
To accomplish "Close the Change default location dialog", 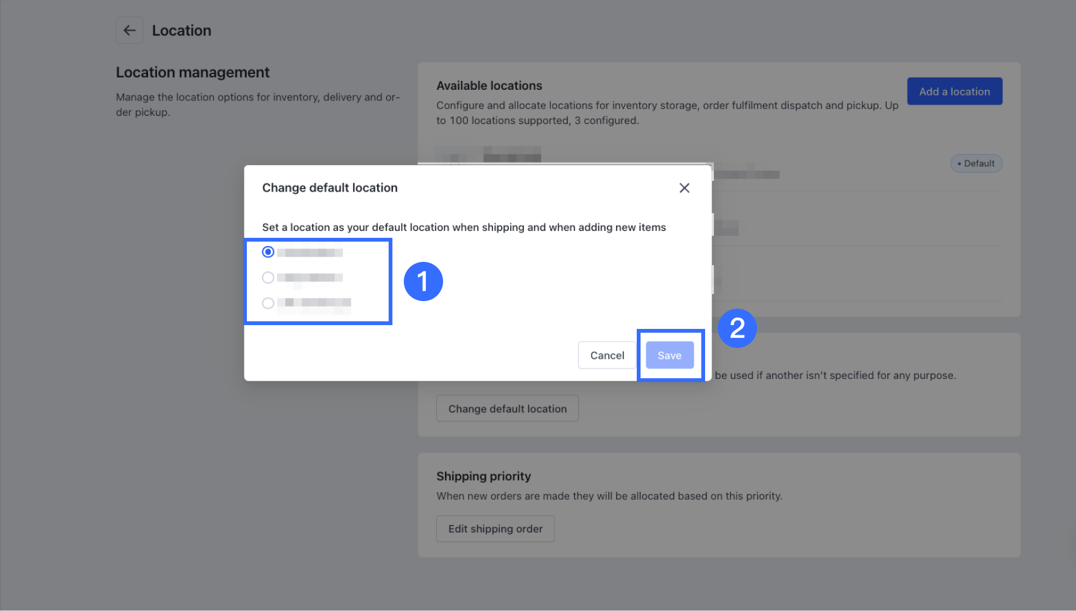I will 684,188.
